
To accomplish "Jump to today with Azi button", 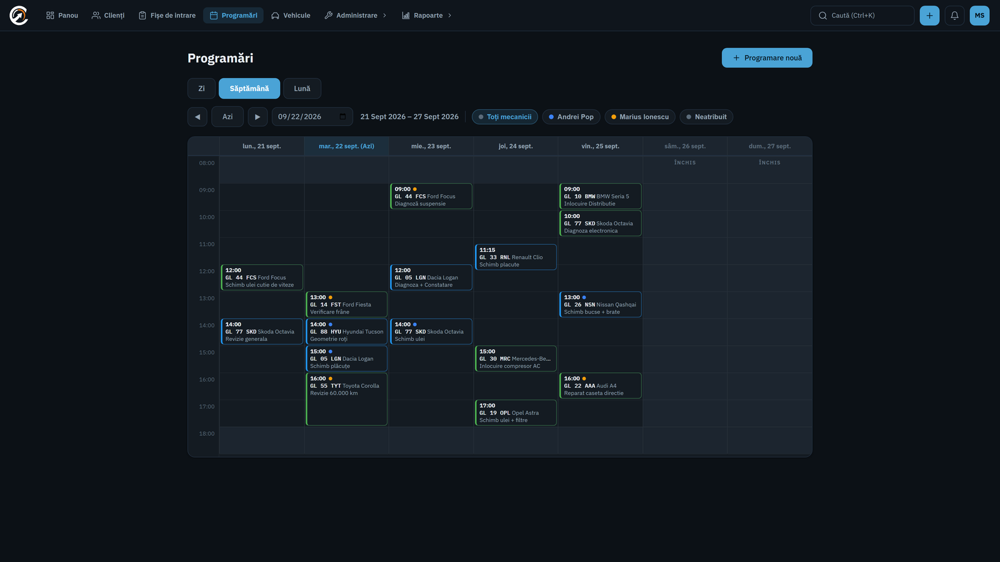I will tap(227, 117).
